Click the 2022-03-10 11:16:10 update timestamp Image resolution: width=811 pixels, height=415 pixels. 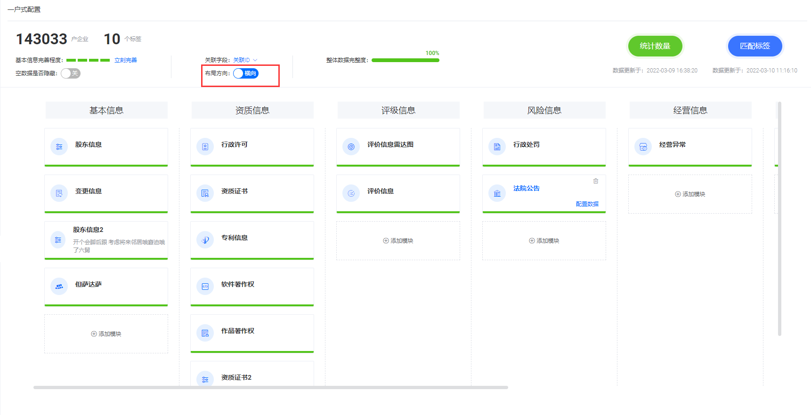click(772, 71)
